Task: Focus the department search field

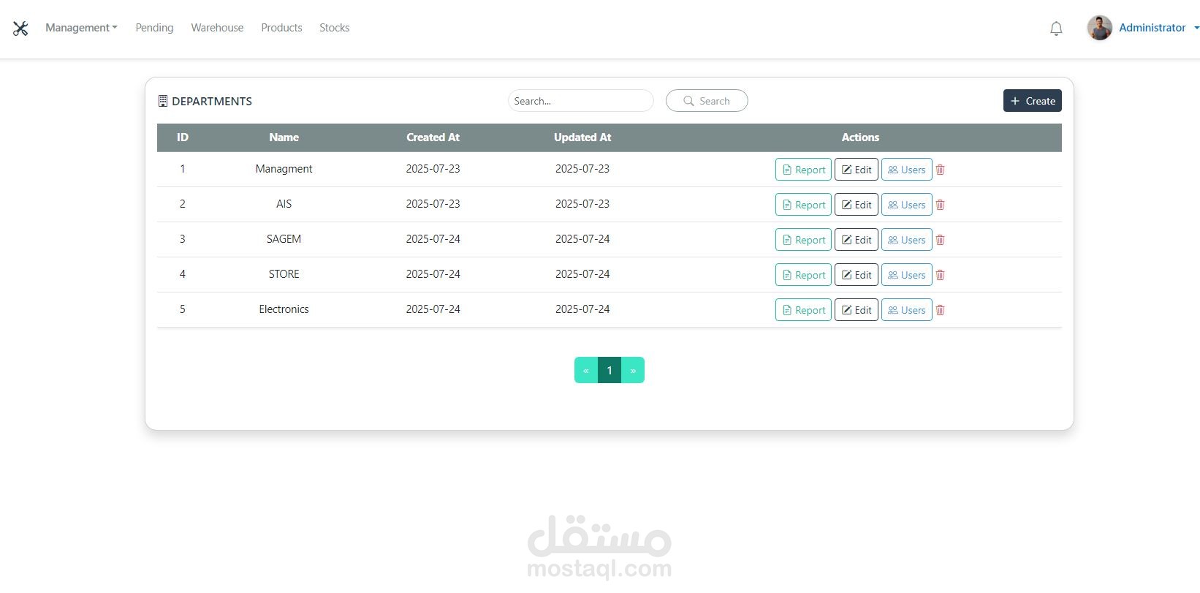Action: click(580, 101)
